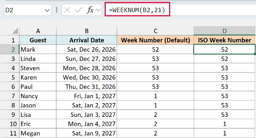Click the date Sun, Jan 3, 2027
256x138 pixels.
(x=87, y=115)
